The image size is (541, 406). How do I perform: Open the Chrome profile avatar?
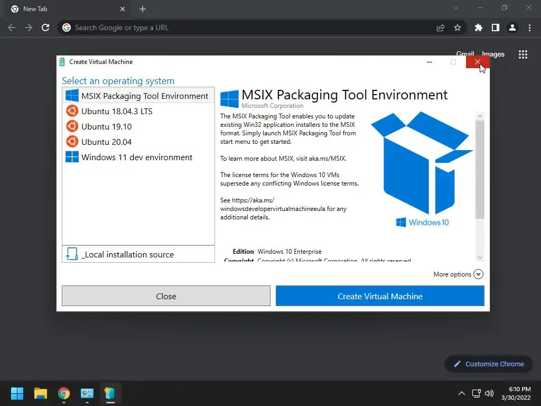tap(512, 27)
